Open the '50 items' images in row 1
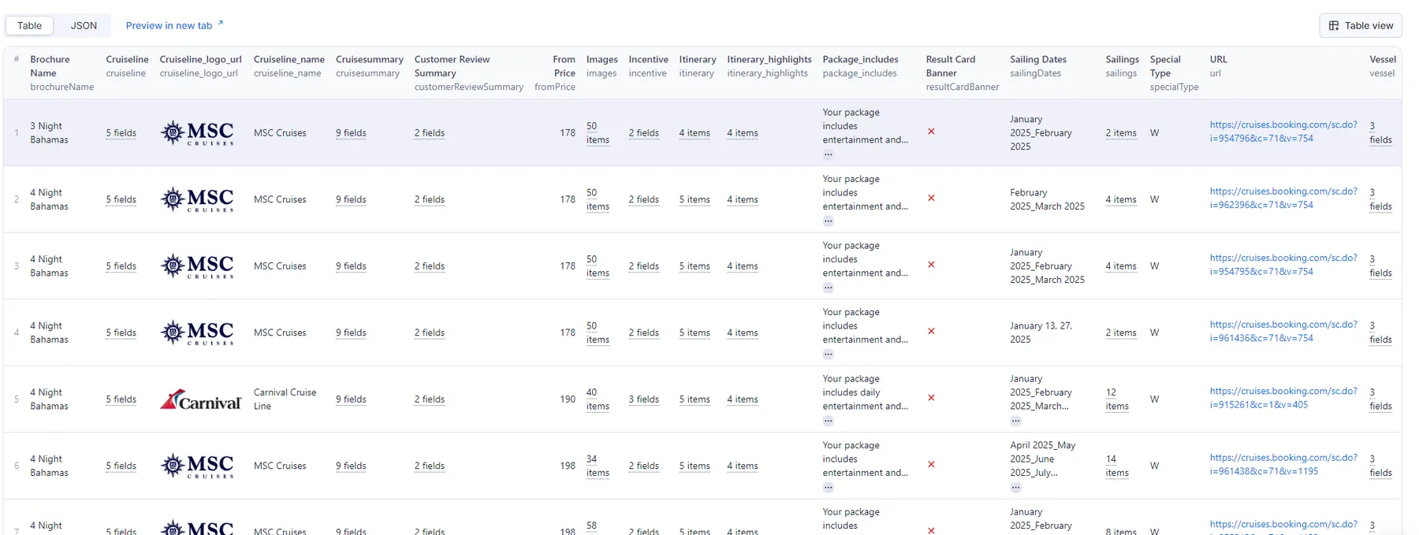 [x=598, y=133]
